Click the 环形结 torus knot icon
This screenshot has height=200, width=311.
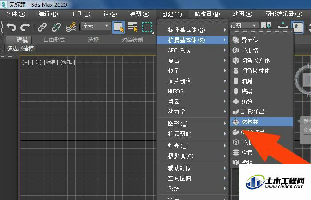tap(235, 50)
